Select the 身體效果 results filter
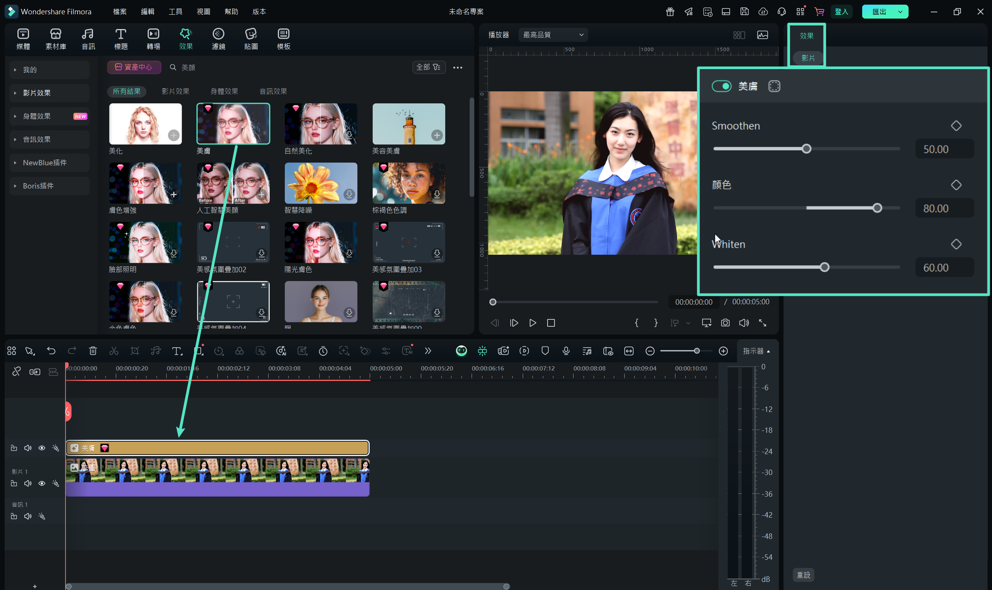This screenshot has width=992, height=590. (224, 91)
